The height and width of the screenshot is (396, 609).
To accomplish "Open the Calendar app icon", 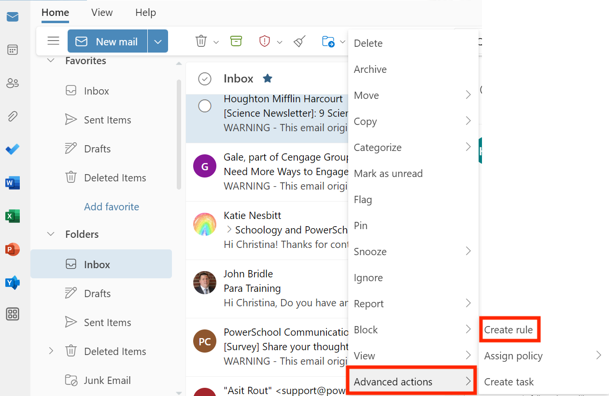I will (x=13, y=50).
